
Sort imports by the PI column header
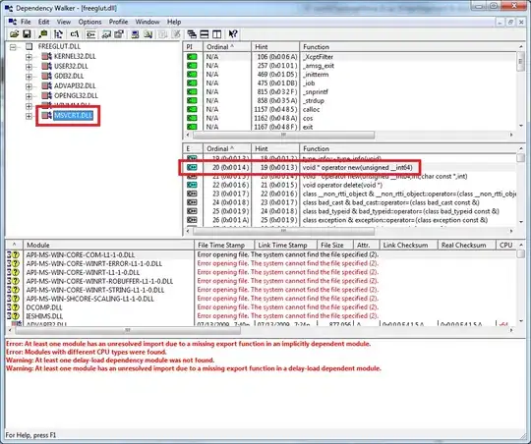(x=193, y=47)
